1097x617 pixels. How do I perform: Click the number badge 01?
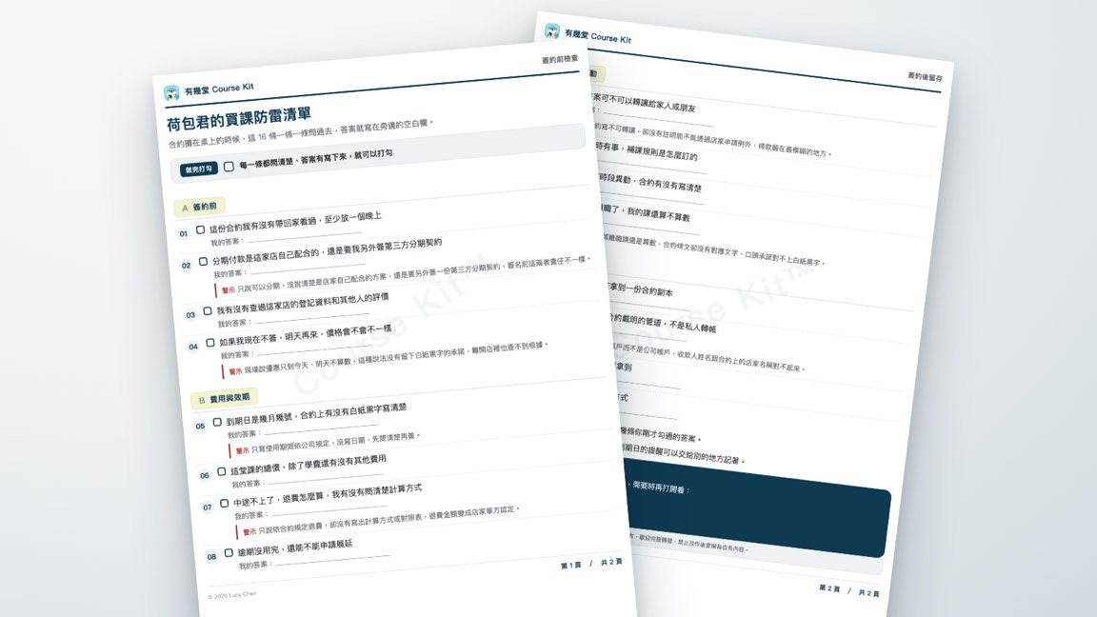point(183,233)
